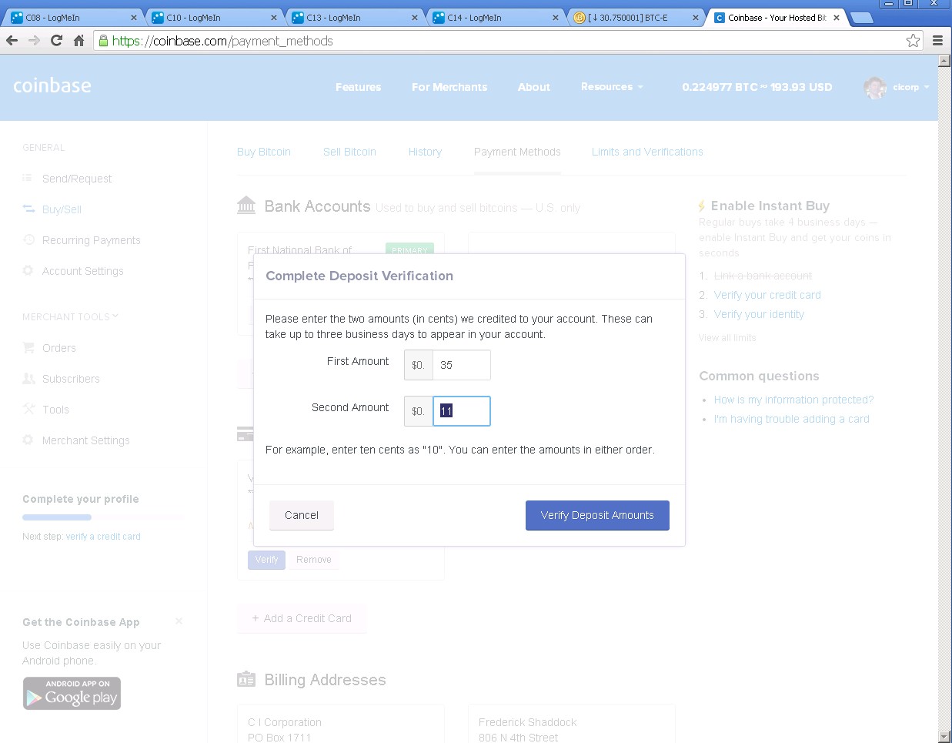
Task: Switch to the C14 - LogMeIn tab
Action: 495,18
